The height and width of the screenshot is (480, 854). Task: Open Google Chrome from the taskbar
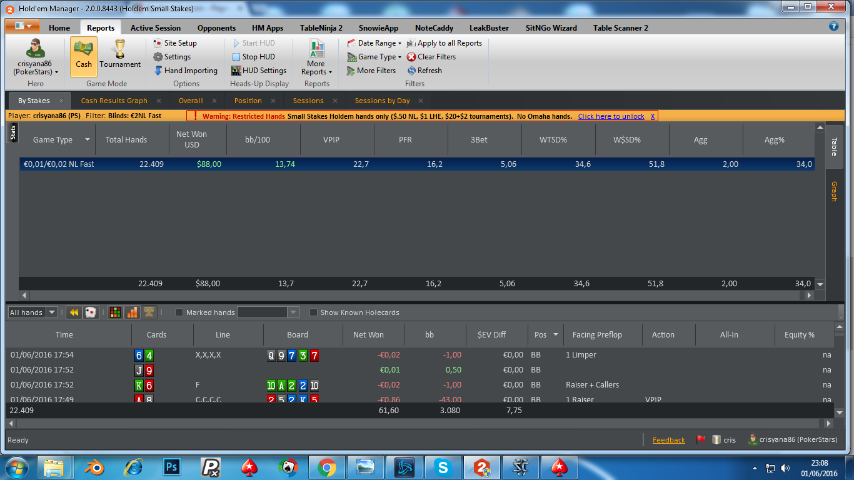tap(326, 467)
